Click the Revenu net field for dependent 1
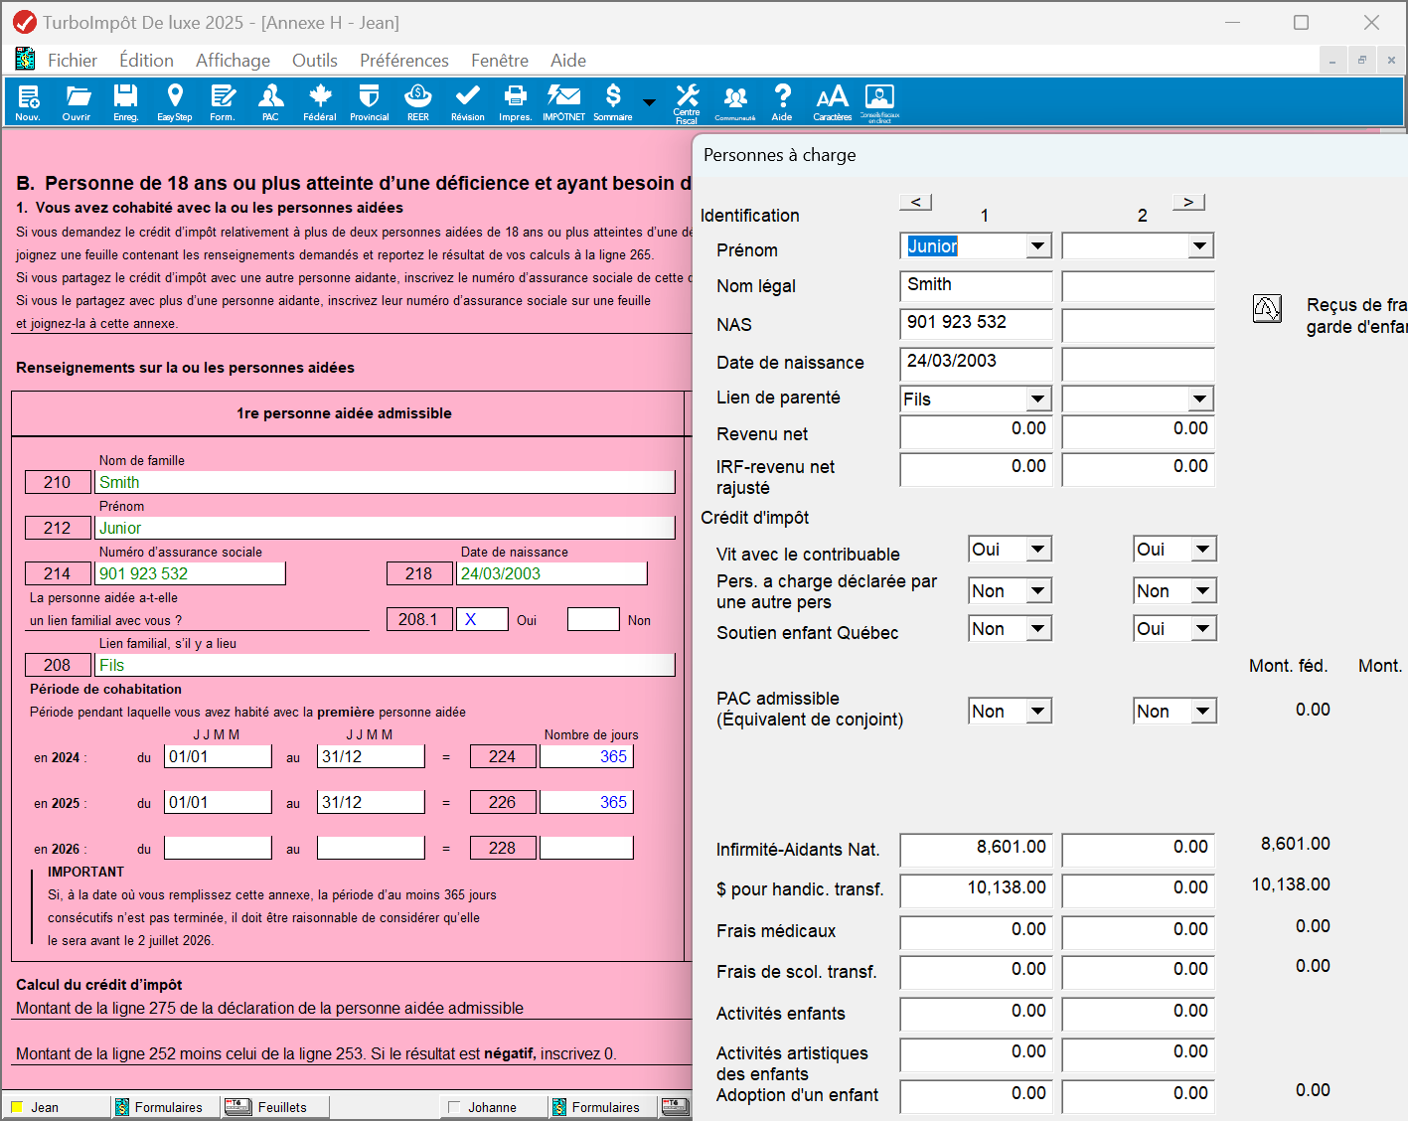The height and width of the screenshot is (1121, 1408). coord(975,430)
